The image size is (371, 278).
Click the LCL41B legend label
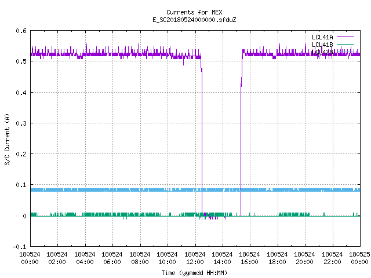tap(322, 45)
